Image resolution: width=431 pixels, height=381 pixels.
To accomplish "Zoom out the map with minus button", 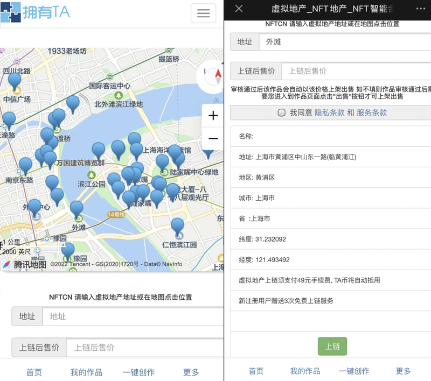I will pyautogui.click(x=213, y=138).
